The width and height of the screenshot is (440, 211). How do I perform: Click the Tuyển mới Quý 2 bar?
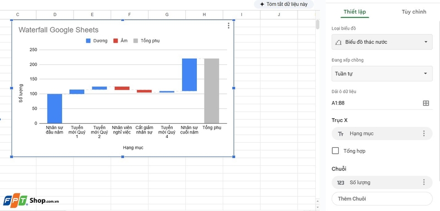pos(100,88)
